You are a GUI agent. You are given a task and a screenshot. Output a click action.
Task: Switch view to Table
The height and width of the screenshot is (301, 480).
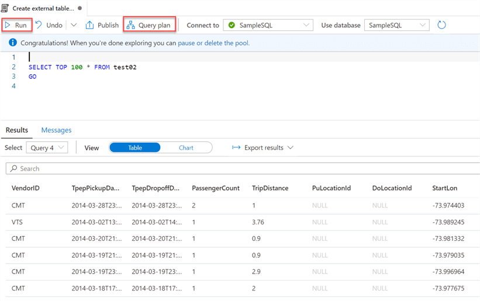tap(135, 148)
